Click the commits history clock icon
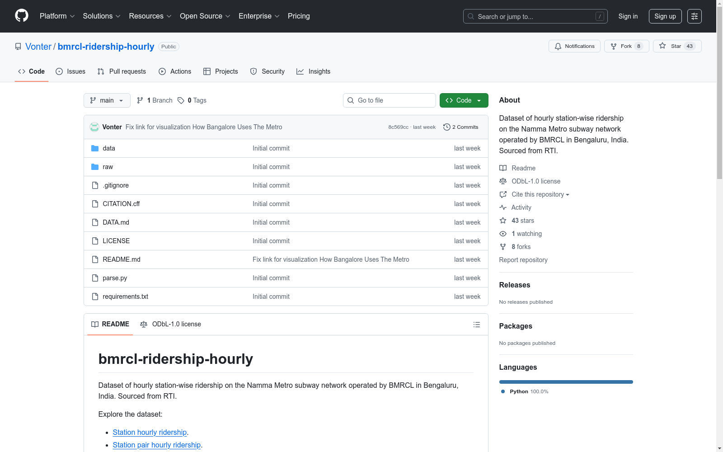Image resolution: width=723 pixels, height=452 pixels. click(447, 127)
